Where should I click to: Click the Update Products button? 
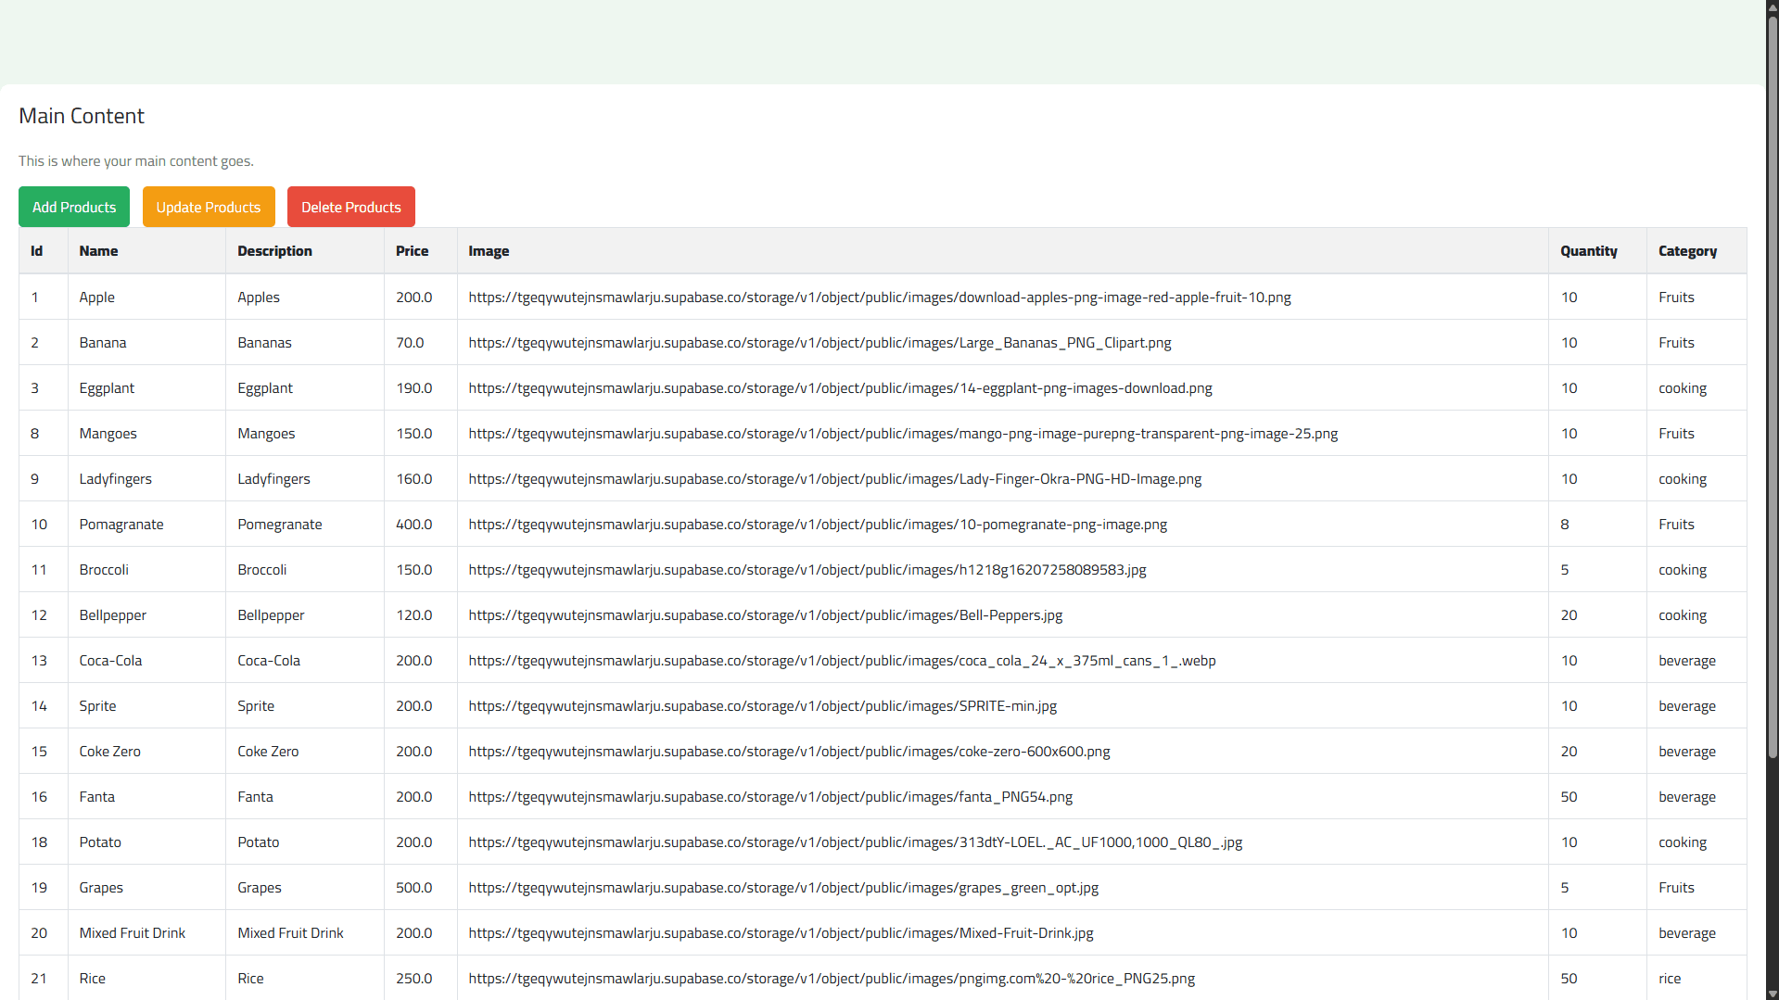[x=208, y=207]
